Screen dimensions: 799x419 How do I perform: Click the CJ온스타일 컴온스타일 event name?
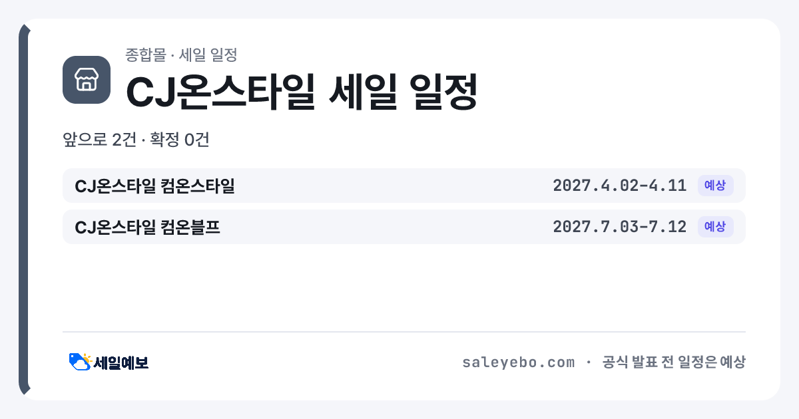coord(154,186)
